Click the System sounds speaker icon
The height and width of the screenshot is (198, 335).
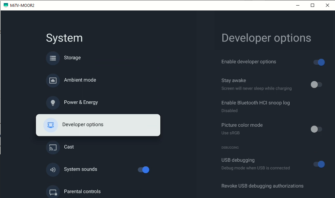[53, 170]
